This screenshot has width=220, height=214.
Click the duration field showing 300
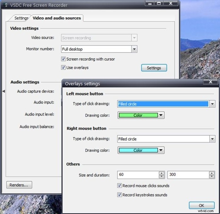pos(188,175)
